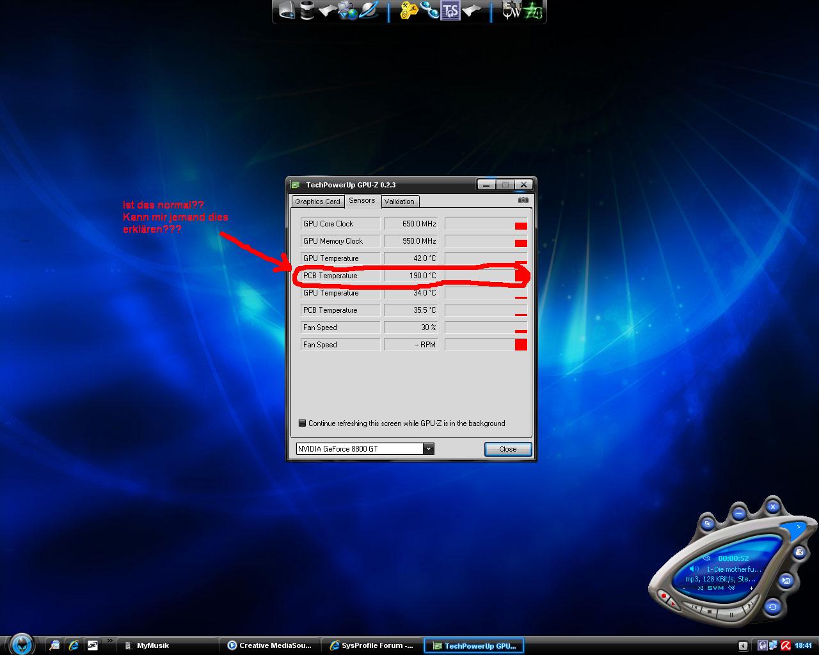Image resolution: width=819 pixels, height=655 pixels.
Task: Switch to MyMusik taskbar button
Action: coord(168,645)
